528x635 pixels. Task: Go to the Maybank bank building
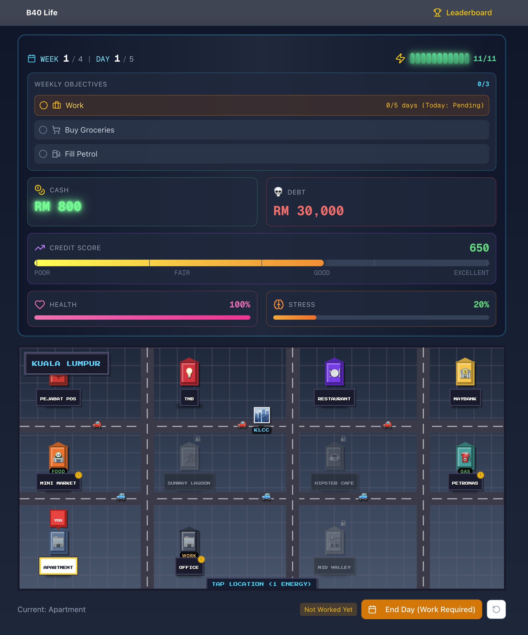pyautogui.click(x=465, y=373)
